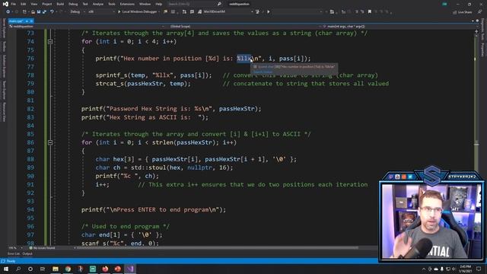Pin the main.cpp tab
The width and height of the screenshot is (487, 274).
(x=27, y=21)
